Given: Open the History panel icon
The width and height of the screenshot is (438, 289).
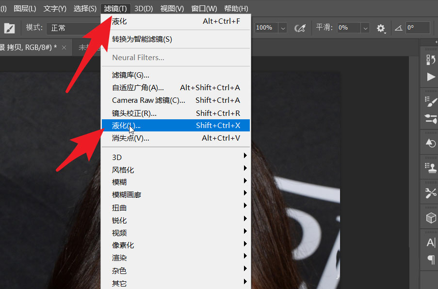Looking at the screenshot, I should click(x=430, y=60).
